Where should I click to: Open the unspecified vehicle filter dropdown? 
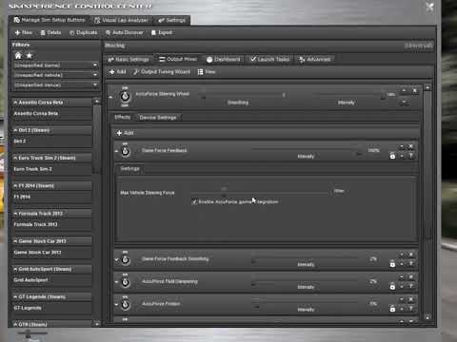(x=55, y=75)
